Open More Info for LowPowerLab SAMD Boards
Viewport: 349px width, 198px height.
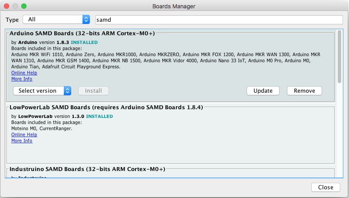(22, 141)
